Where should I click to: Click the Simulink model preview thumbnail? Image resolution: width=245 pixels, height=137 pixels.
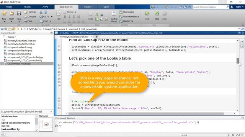point(46,124)
